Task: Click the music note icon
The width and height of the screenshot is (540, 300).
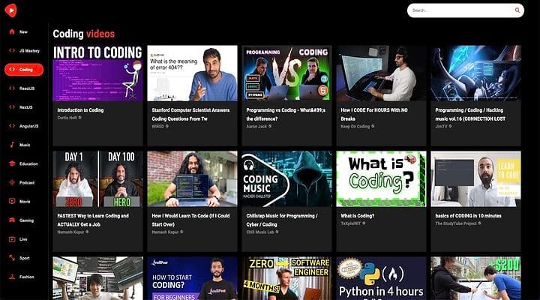Action: click(12, 145)
